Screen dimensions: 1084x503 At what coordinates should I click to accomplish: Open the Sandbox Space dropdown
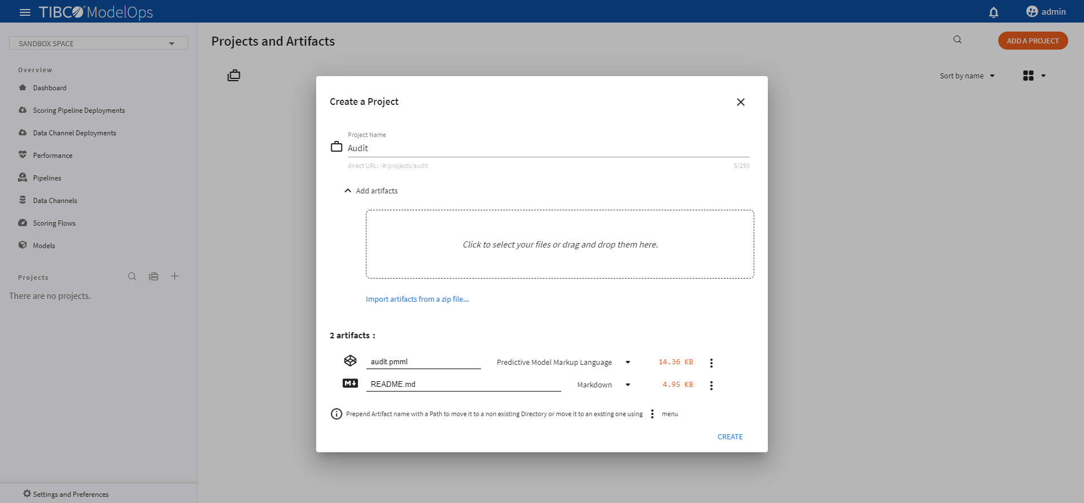(x=98, y=43)
